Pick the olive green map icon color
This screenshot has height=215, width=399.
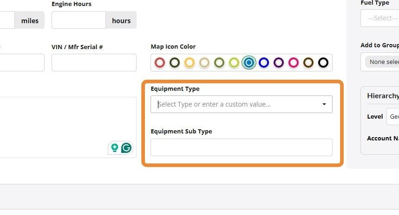coord(219,63)
